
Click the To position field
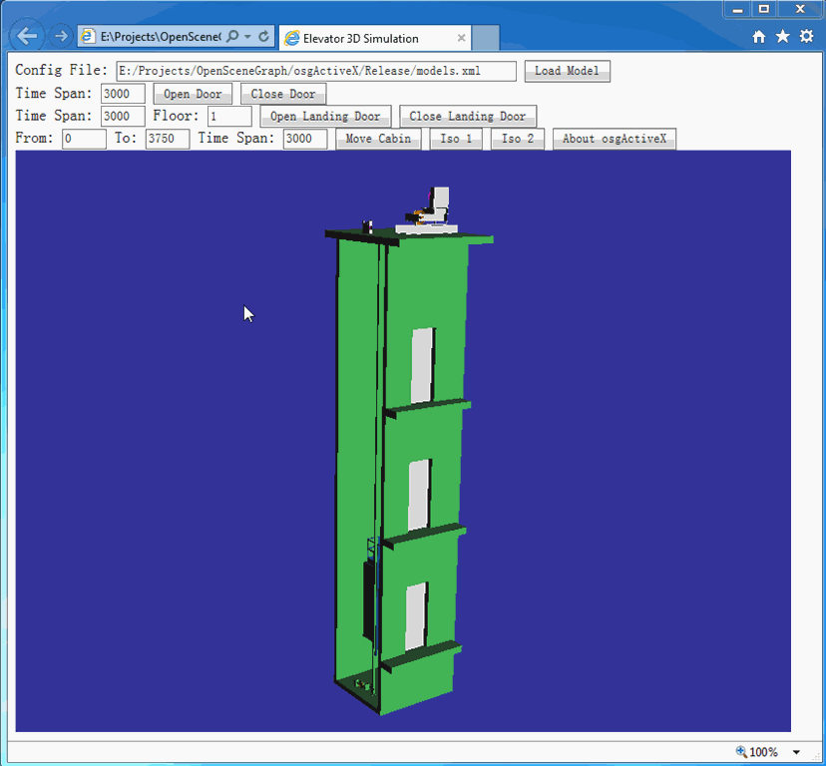pos(168,139)
